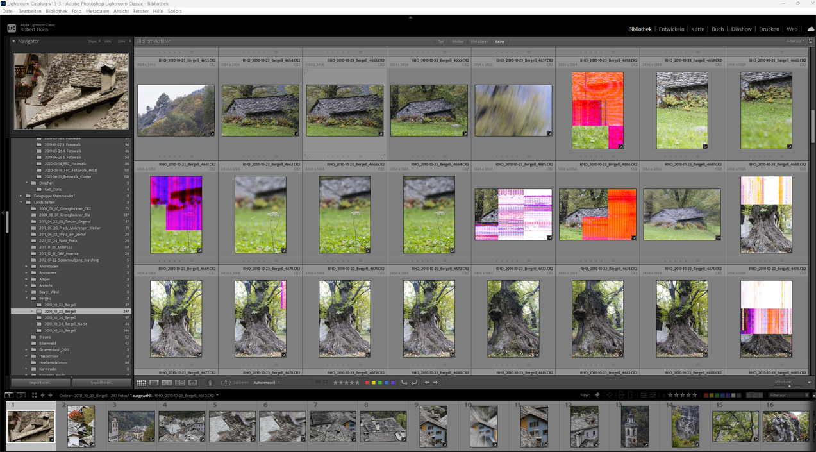816x452 pixels.
Task: Click the Importieren button
Action: pos(40,383)
